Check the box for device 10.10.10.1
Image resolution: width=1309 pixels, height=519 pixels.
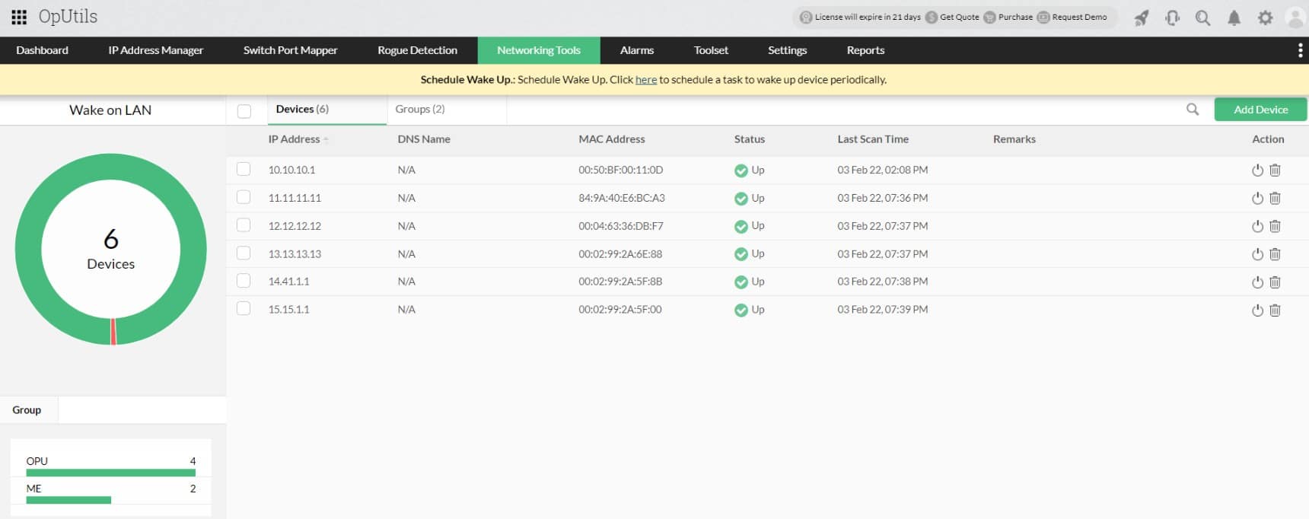pyautogui.click(x=244, y=169)
